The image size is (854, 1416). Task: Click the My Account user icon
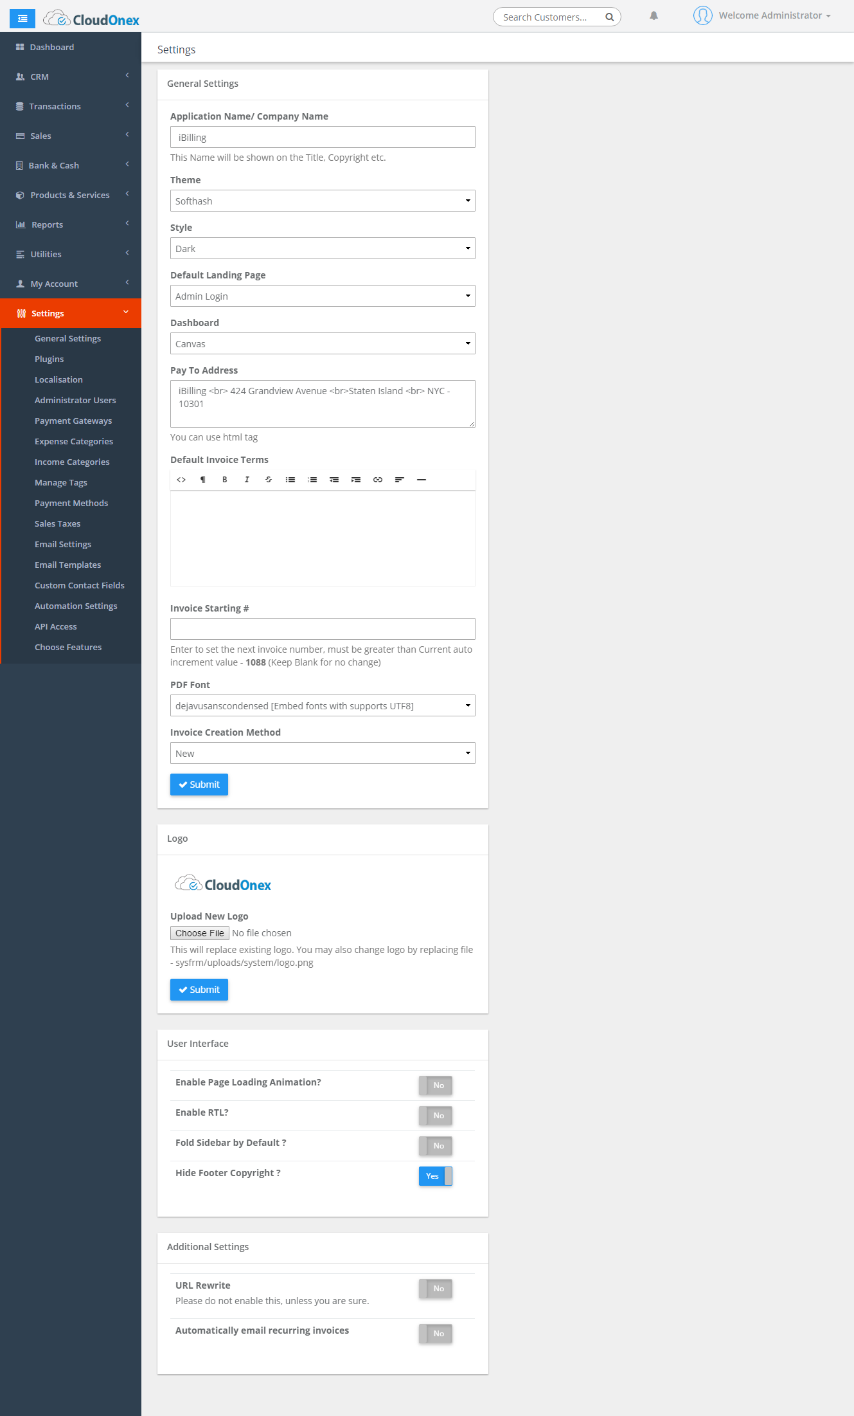click(x=20, y=284)
